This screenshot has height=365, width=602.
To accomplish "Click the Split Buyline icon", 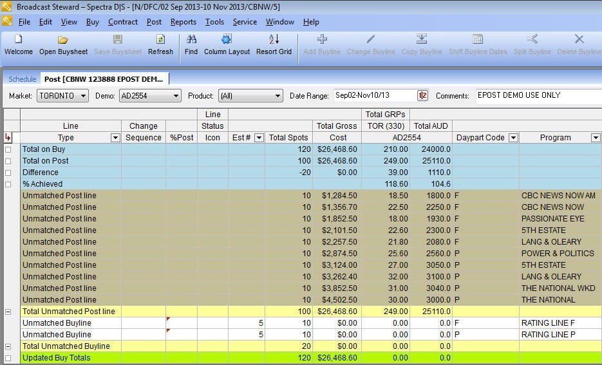I will point(532,39).
